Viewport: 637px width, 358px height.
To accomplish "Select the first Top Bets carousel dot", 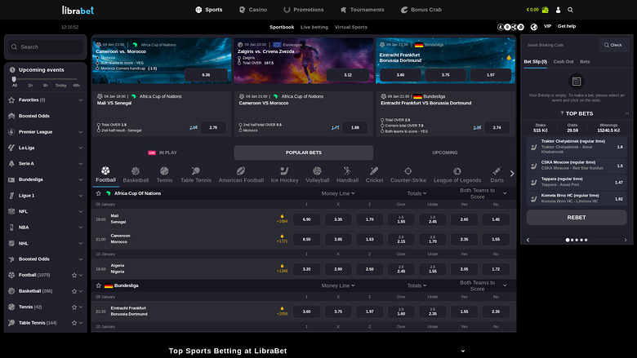I will point(568,240).
